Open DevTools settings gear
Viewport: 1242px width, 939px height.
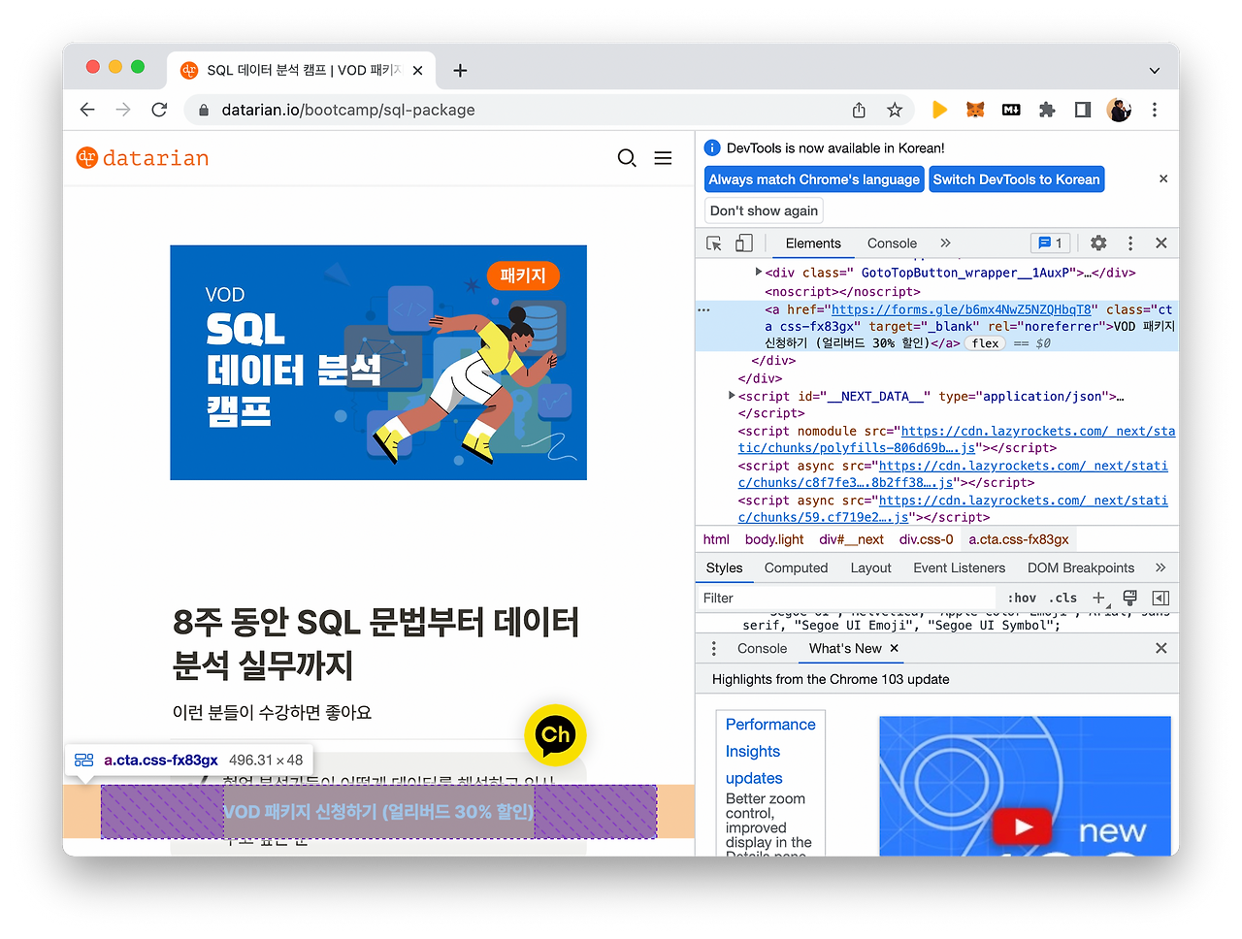pos(1098,243)
